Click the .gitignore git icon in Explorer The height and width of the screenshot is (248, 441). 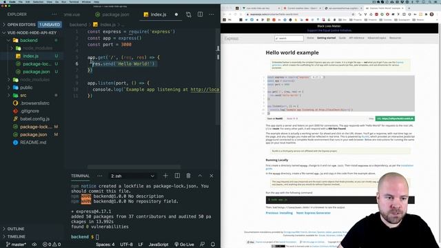[x=15, y=111]
